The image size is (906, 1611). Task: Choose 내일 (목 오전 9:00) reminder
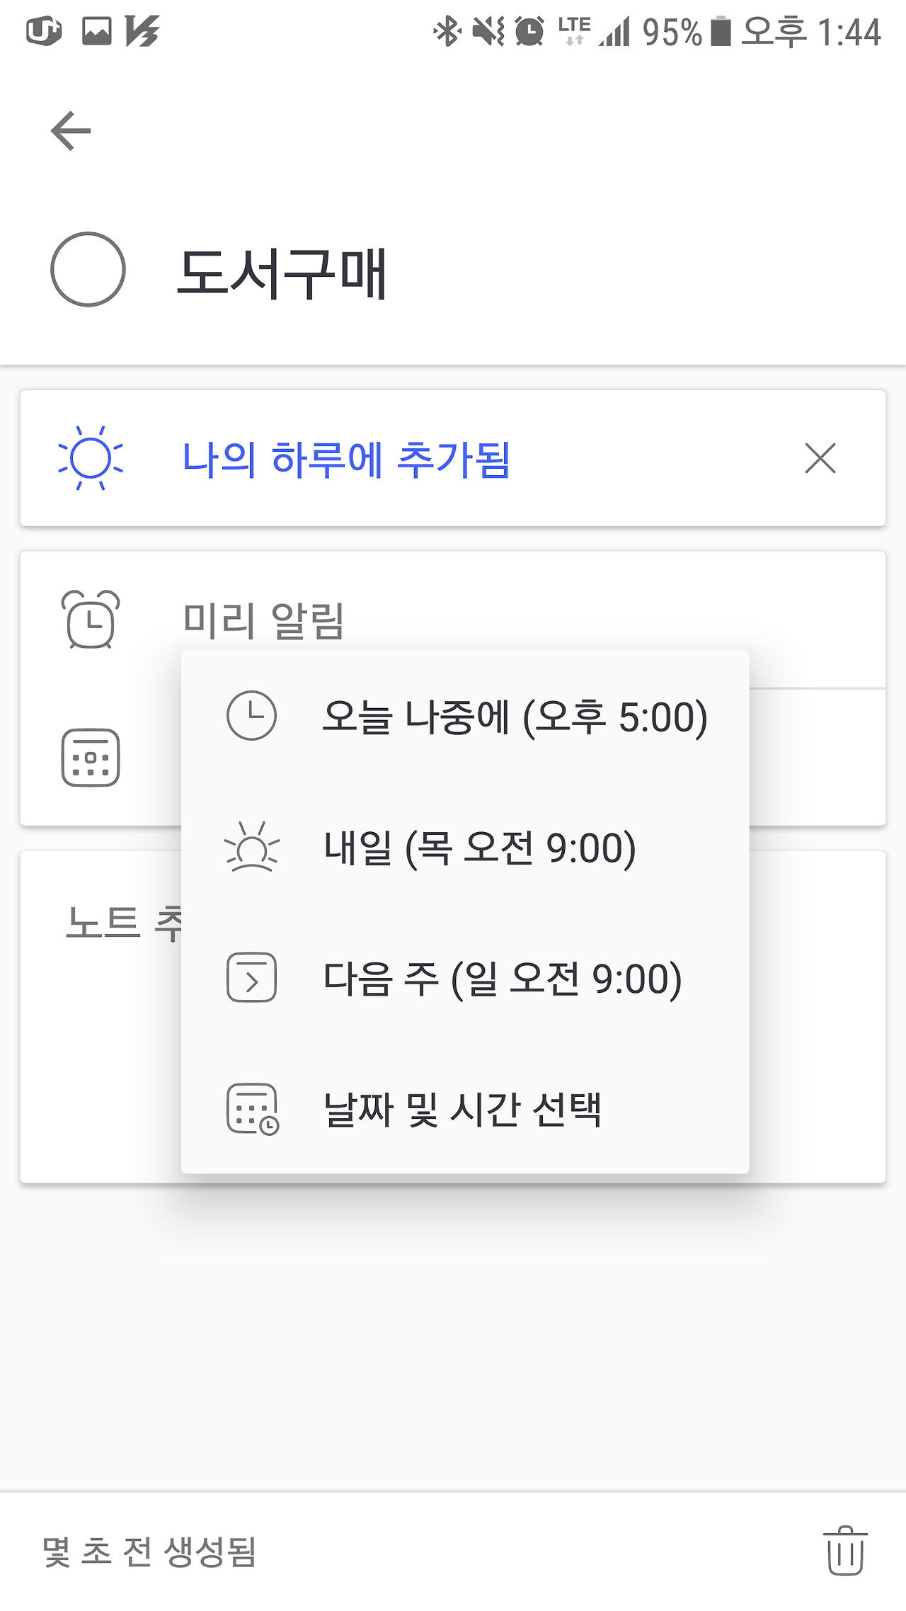tap(465, 848)
